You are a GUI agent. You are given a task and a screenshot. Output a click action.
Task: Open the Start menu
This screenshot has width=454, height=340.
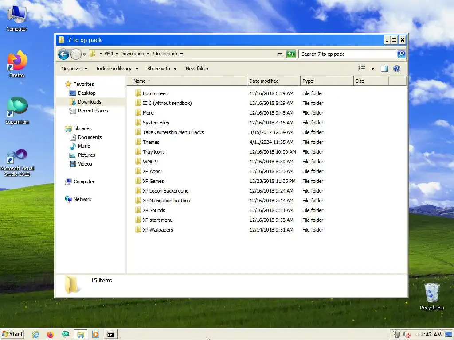pos(12,334)
